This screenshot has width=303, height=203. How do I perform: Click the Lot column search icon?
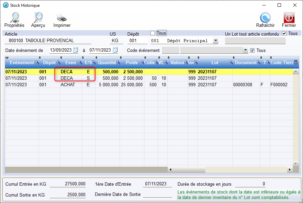coord(231,62)
